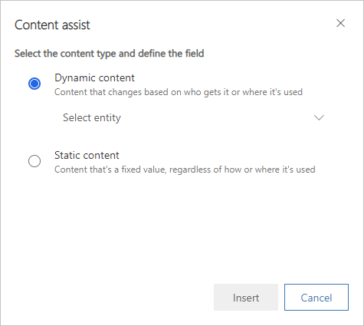Click the "Content assist" dialog title
Viewport: 364px width, 326px height.
[52, 25]
